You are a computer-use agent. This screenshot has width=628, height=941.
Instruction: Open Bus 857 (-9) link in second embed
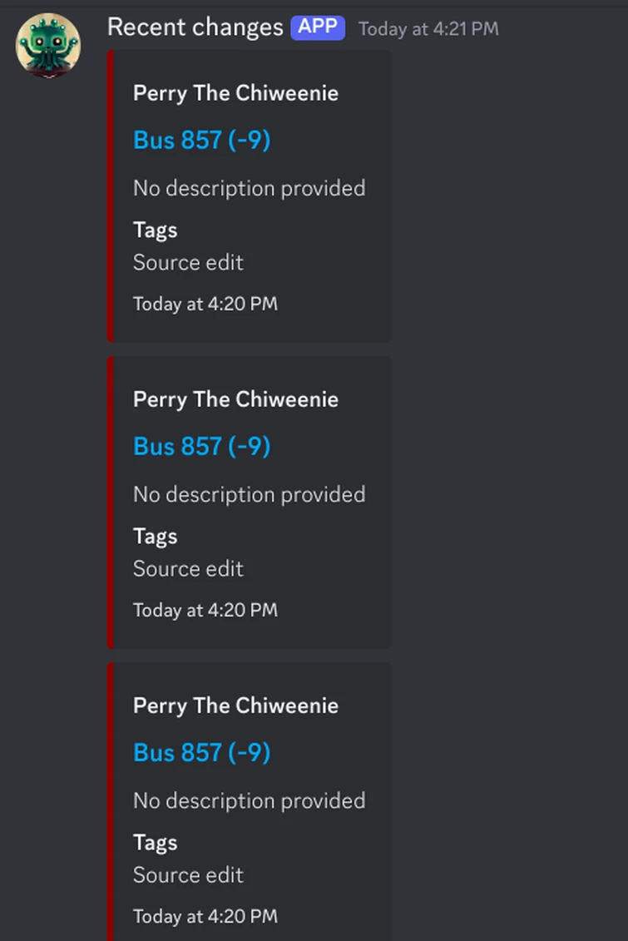(x=202, y=447)
